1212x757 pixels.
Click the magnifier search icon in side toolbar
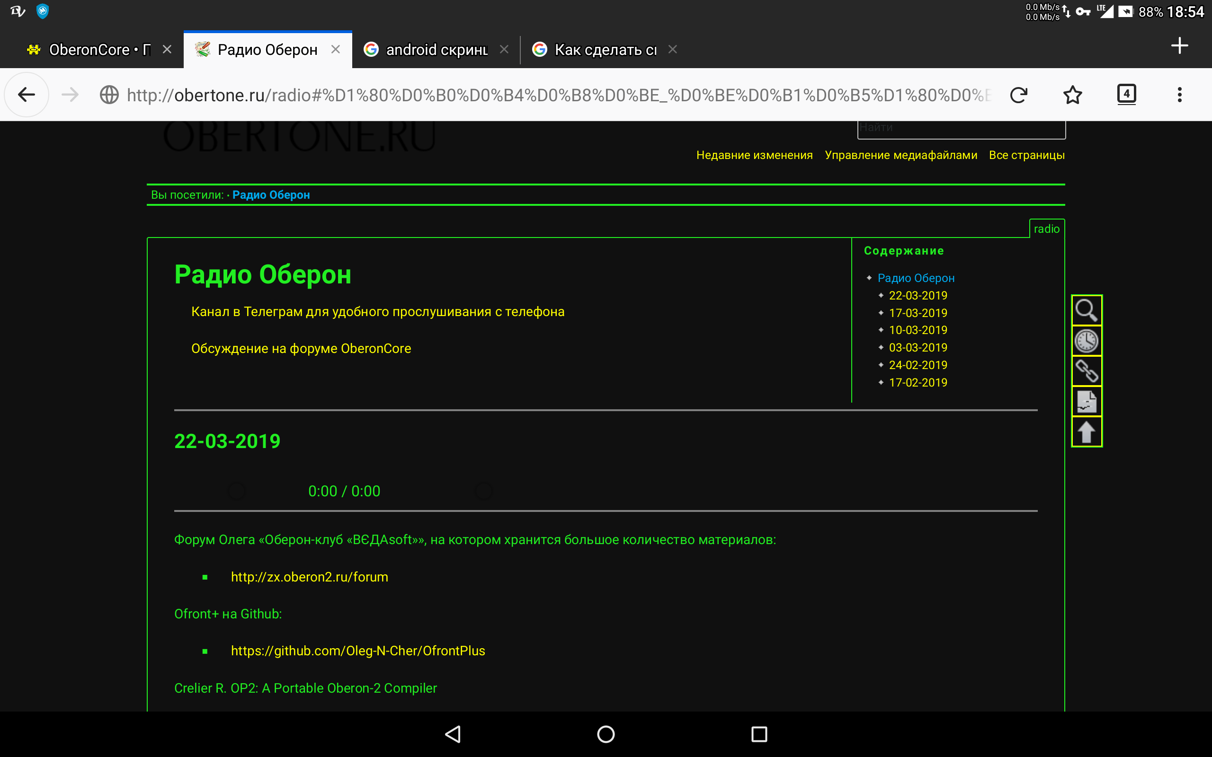[1086, 310]
